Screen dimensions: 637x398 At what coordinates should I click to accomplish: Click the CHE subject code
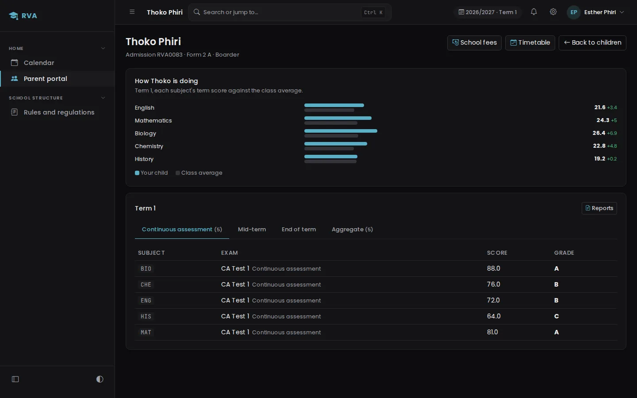click(x=146, y=285)
